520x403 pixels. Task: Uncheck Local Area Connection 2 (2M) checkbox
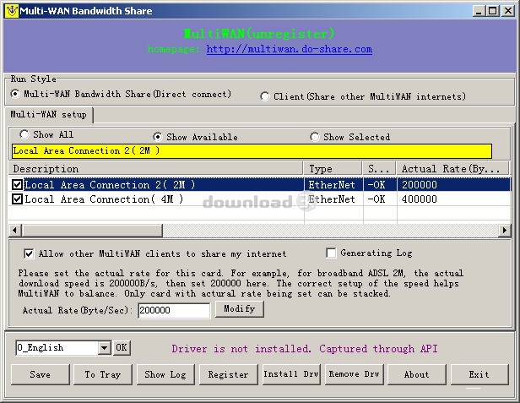(x=18, y=184)
